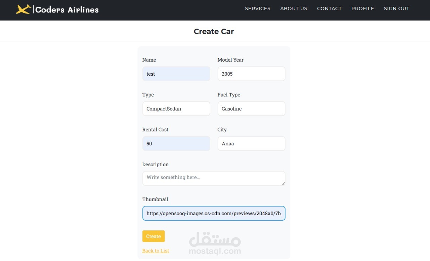Open the Type dropdown showing CompactSedan

click(176, 109)
